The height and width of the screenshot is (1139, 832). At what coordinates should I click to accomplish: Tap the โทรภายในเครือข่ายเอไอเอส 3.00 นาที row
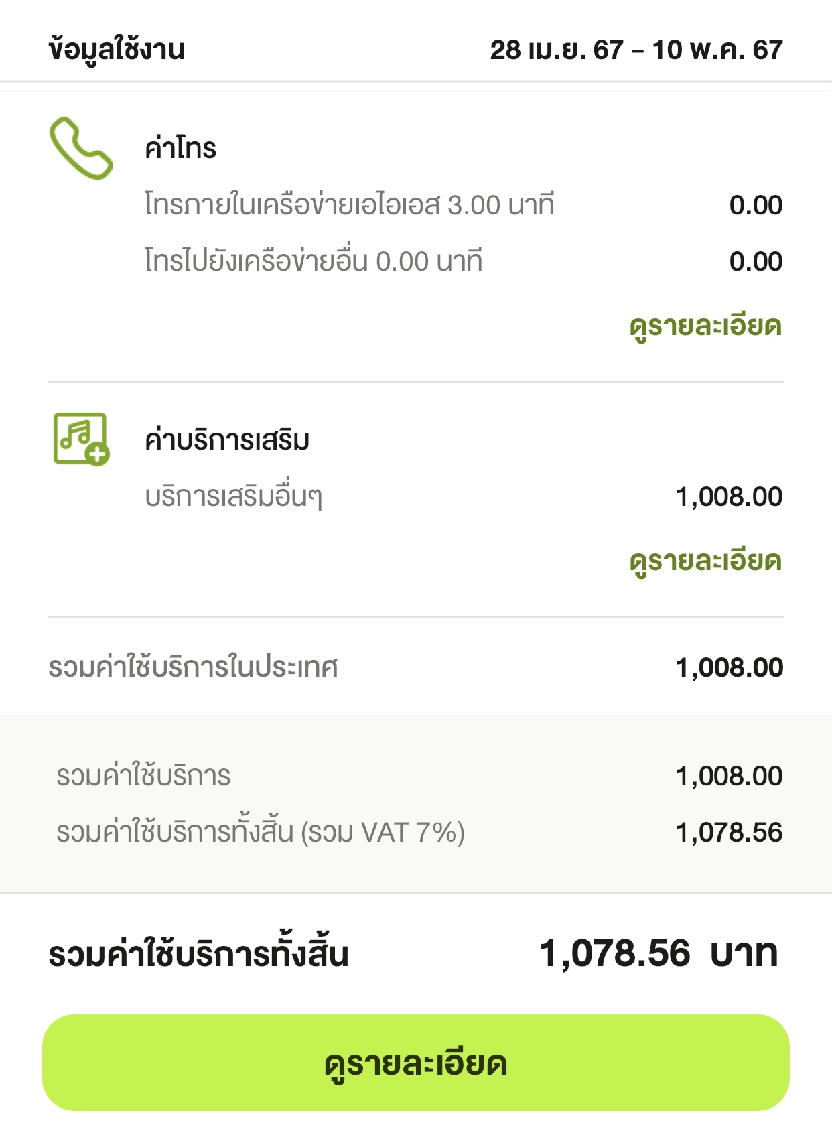[464, 205]
